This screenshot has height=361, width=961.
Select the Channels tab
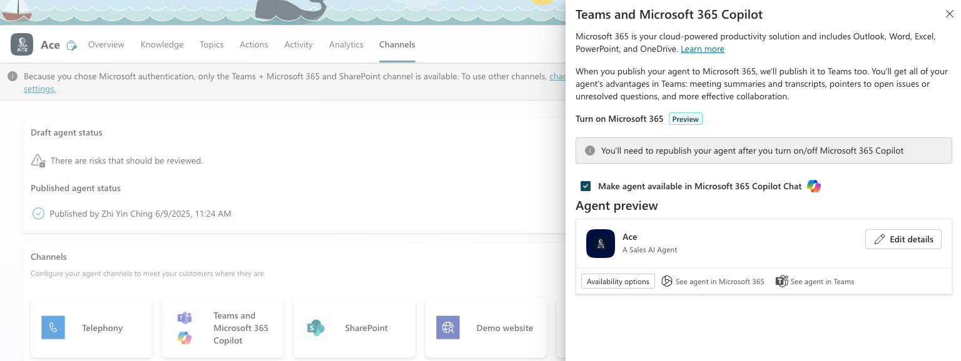tap(397, 44)
